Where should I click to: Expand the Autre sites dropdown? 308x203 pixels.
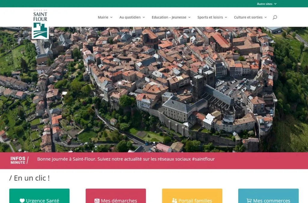[x=266, y=4]
